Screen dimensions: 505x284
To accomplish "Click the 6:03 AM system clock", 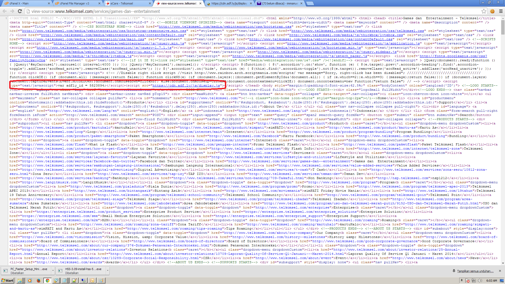I will click(492, 281).
